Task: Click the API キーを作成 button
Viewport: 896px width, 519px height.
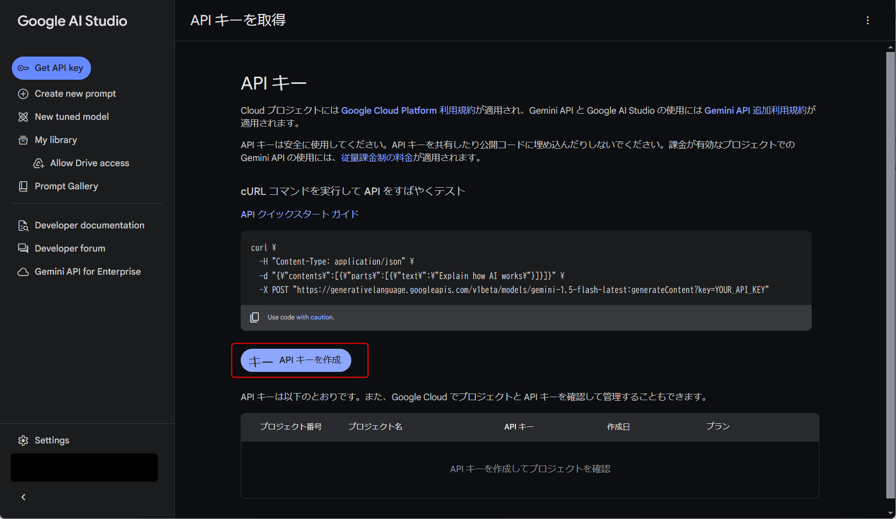Action: pos(296,360)
